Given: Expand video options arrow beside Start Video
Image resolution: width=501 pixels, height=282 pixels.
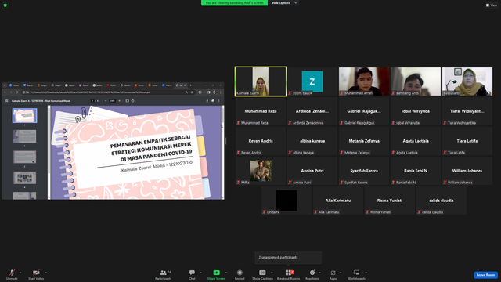Looking at the screenshot, I should pyautogui.click(x=45, y=273).
